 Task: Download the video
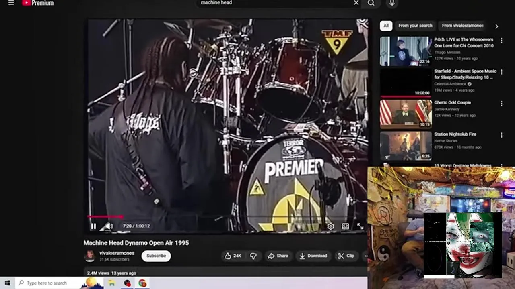[313, 256]
